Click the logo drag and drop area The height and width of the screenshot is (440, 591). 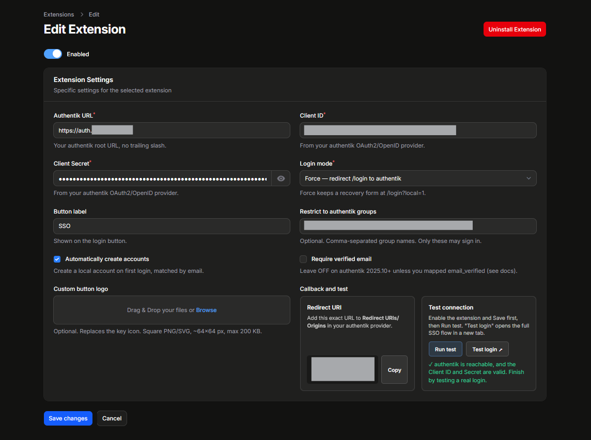click(172, 310)
